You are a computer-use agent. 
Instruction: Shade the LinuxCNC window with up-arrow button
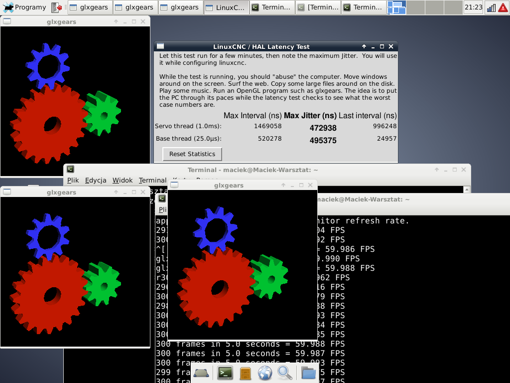click(x=364, y=46)
